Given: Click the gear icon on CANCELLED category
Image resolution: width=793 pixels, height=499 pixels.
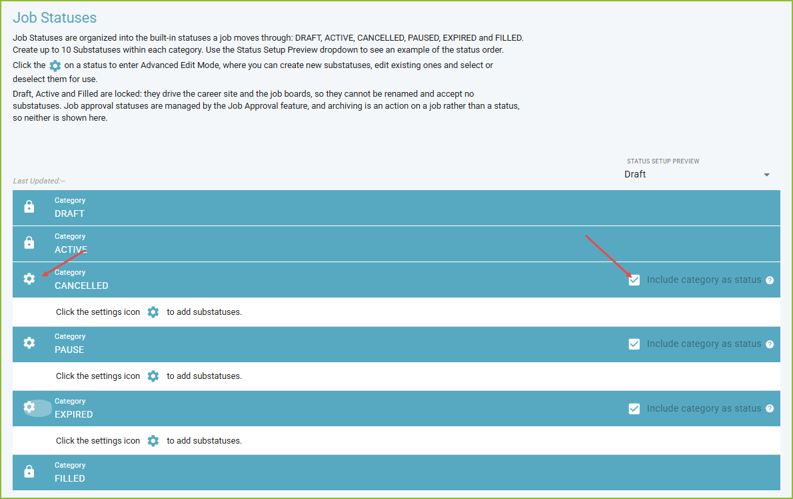Looking at the screenshot, I should 29,279.
